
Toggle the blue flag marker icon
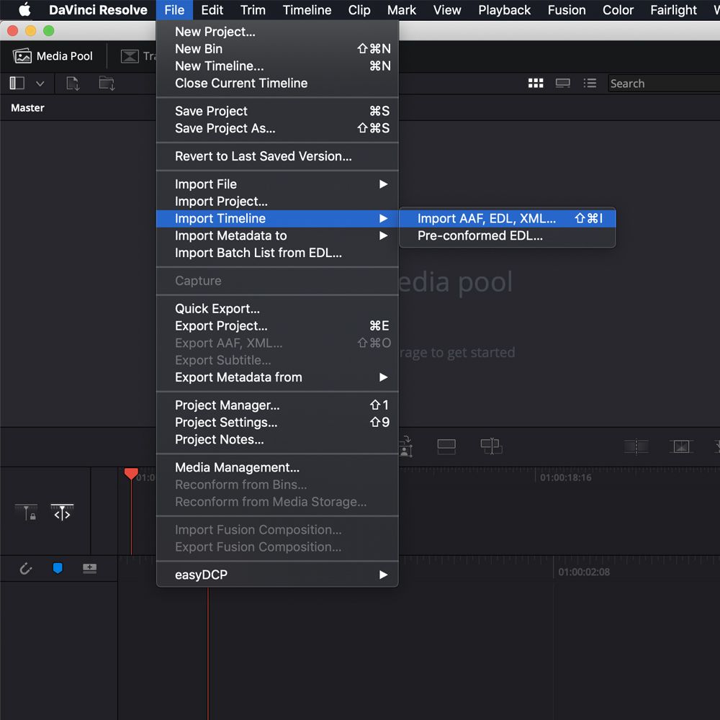[x=58, y=569]
